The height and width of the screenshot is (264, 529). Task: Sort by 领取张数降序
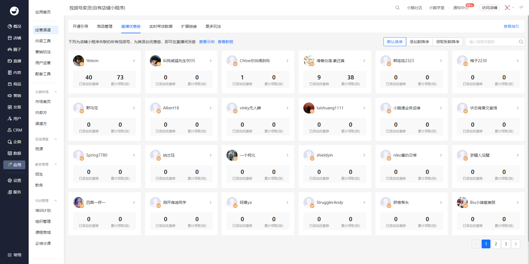click(x=447, y=42)
